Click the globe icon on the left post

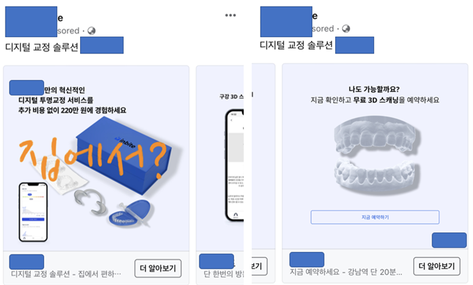pyautogui.click(x=92, y=30)
